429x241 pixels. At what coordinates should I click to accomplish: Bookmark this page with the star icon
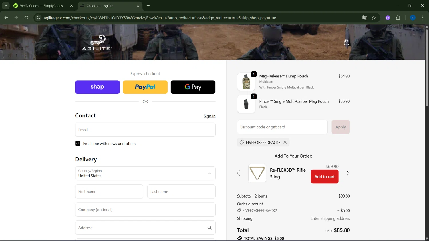[x=374, y=18]
